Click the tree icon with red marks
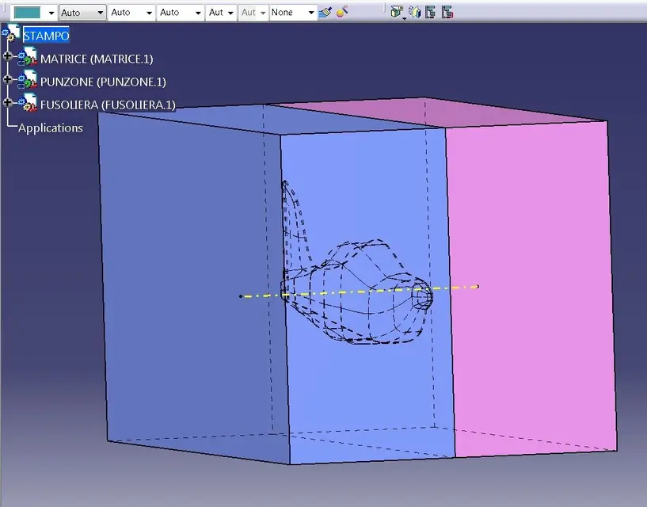 point(447,13)
